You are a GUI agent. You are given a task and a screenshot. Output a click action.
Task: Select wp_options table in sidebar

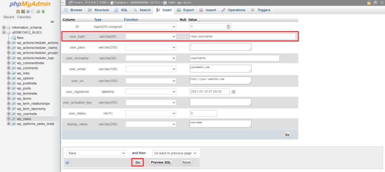click(x=25, y=78)
